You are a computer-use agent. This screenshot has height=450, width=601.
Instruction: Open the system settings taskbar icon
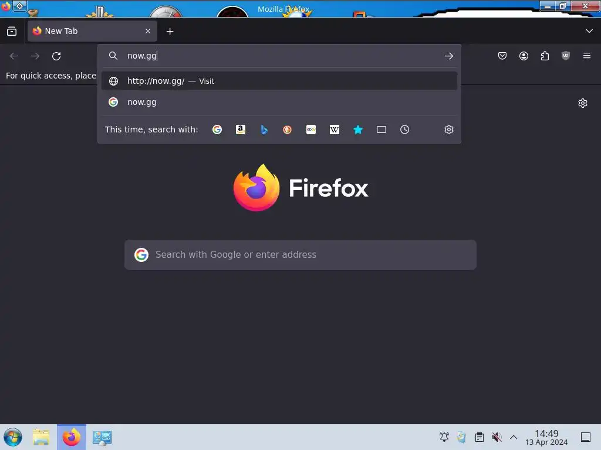tap(102, 437)
